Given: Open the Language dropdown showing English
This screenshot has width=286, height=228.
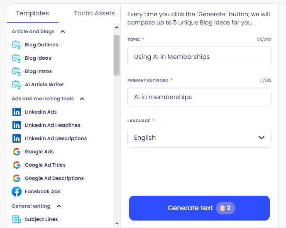Looking at the screenshot, I should tap(199, 138).
